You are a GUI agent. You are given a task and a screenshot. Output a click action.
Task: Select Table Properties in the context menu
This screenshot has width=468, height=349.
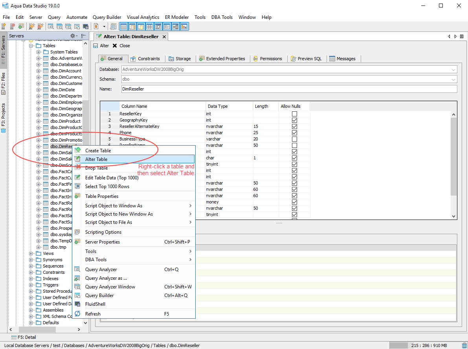pos(134,196)
